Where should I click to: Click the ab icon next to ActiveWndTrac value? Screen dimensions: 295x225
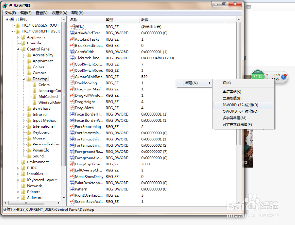[x=71, y=33]
